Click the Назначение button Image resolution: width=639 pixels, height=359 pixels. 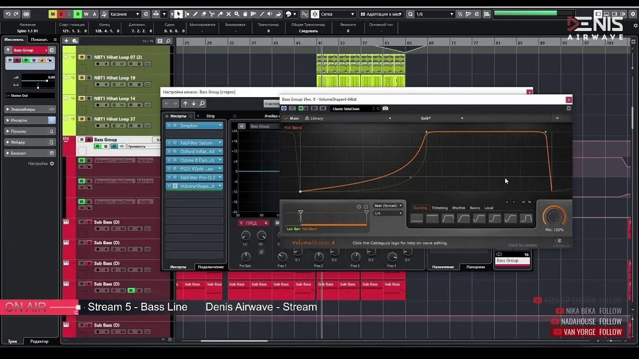click(443, 267)
